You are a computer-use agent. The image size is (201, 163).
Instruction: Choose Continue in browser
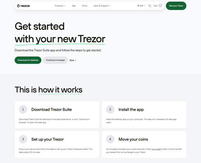click(56, 60)
